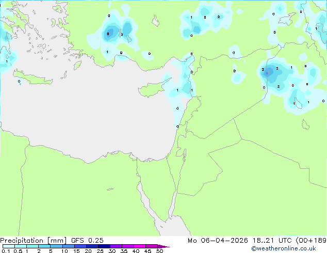
Task: Click the weatheronline.co.uk copyright link
Action: click(283, 248)
